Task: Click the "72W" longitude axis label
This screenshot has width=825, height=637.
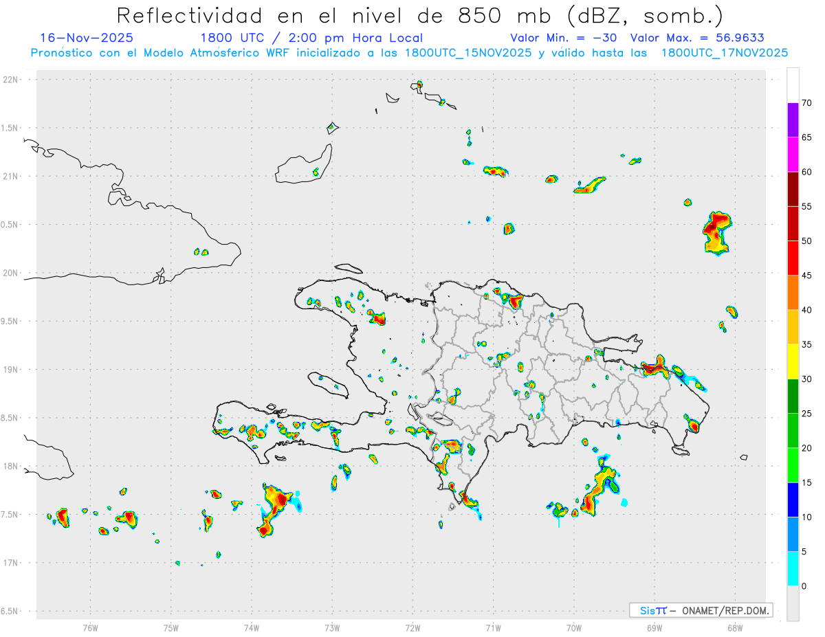Action: (412, 627)
